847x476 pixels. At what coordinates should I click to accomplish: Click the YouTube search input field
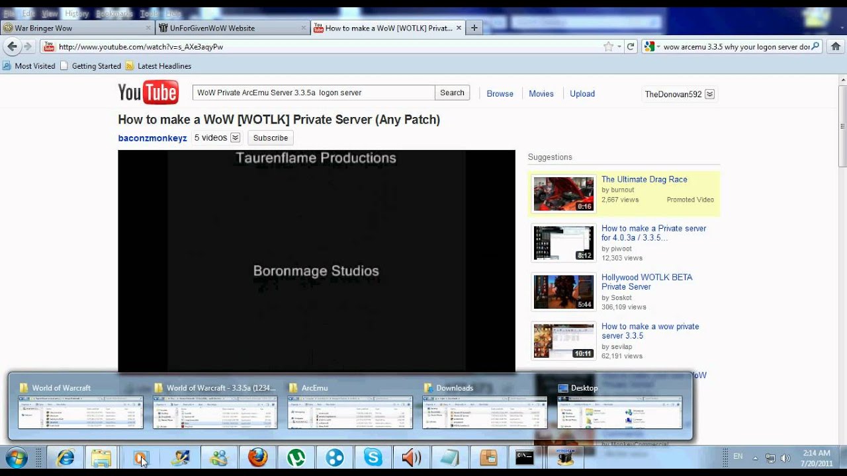(x=314, y=93)
